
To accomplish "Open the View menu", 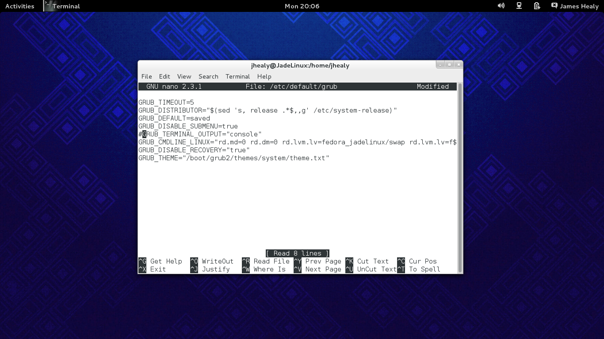I will point(184,76).
